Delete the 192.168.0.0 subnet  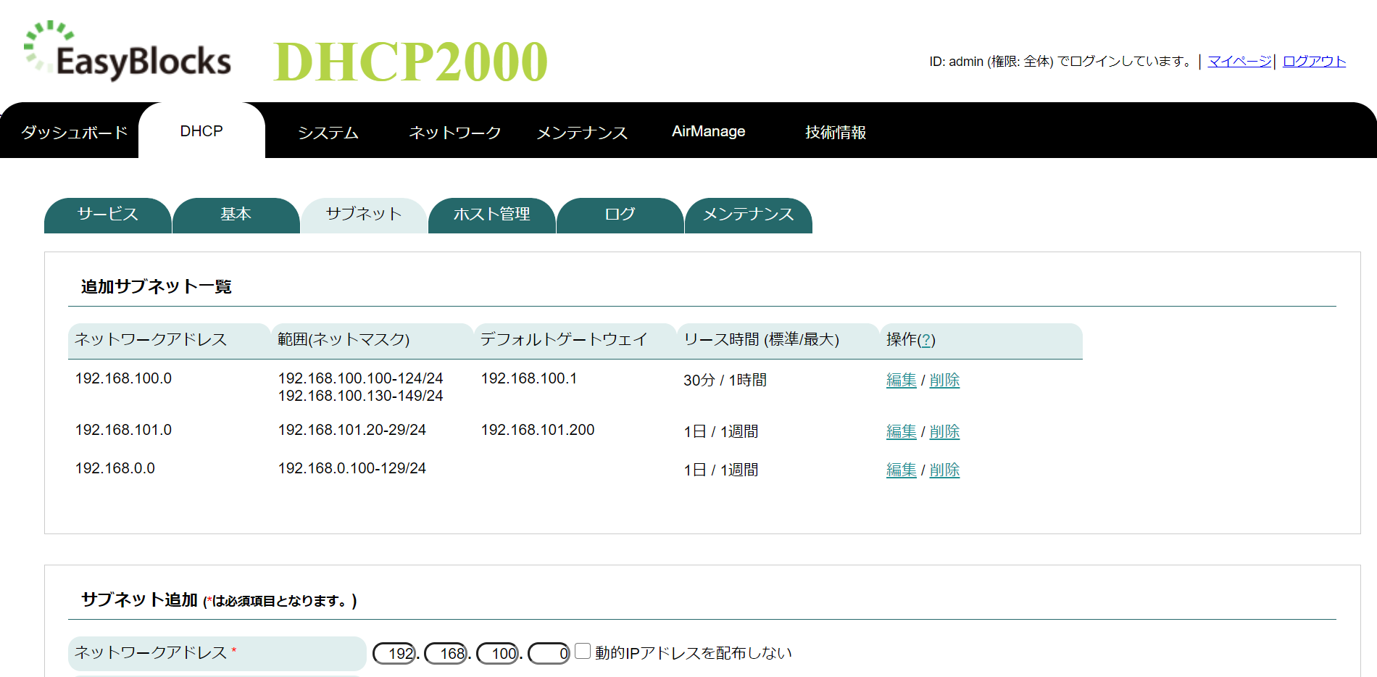point(944,470)
